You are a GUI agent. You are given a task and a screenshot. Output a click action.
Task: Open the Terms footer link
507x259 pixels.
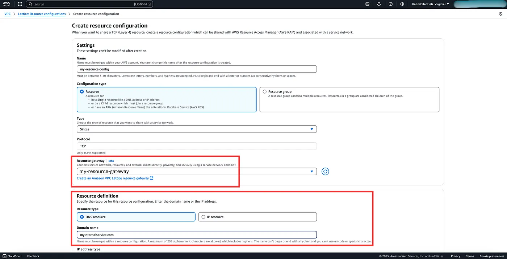470,256
